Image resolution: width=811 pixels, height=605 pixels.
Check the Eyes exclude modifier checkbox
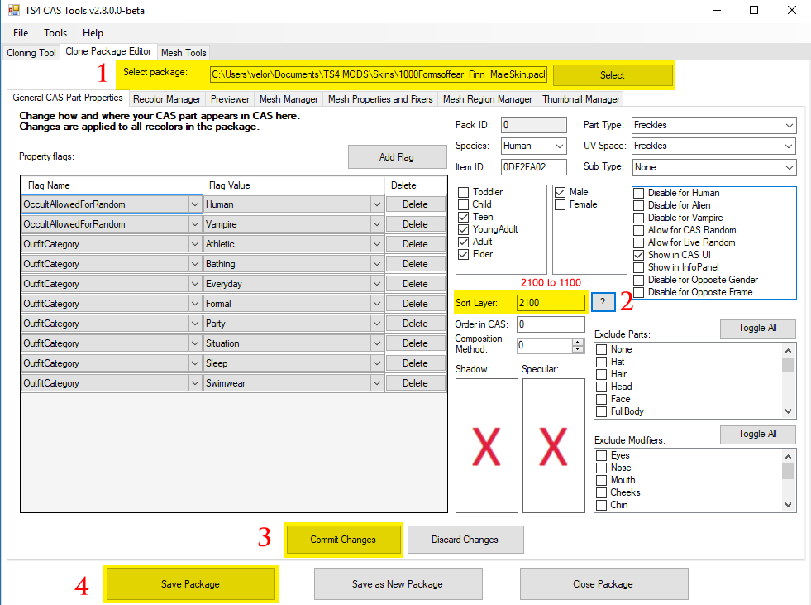(x=602, y=456)
